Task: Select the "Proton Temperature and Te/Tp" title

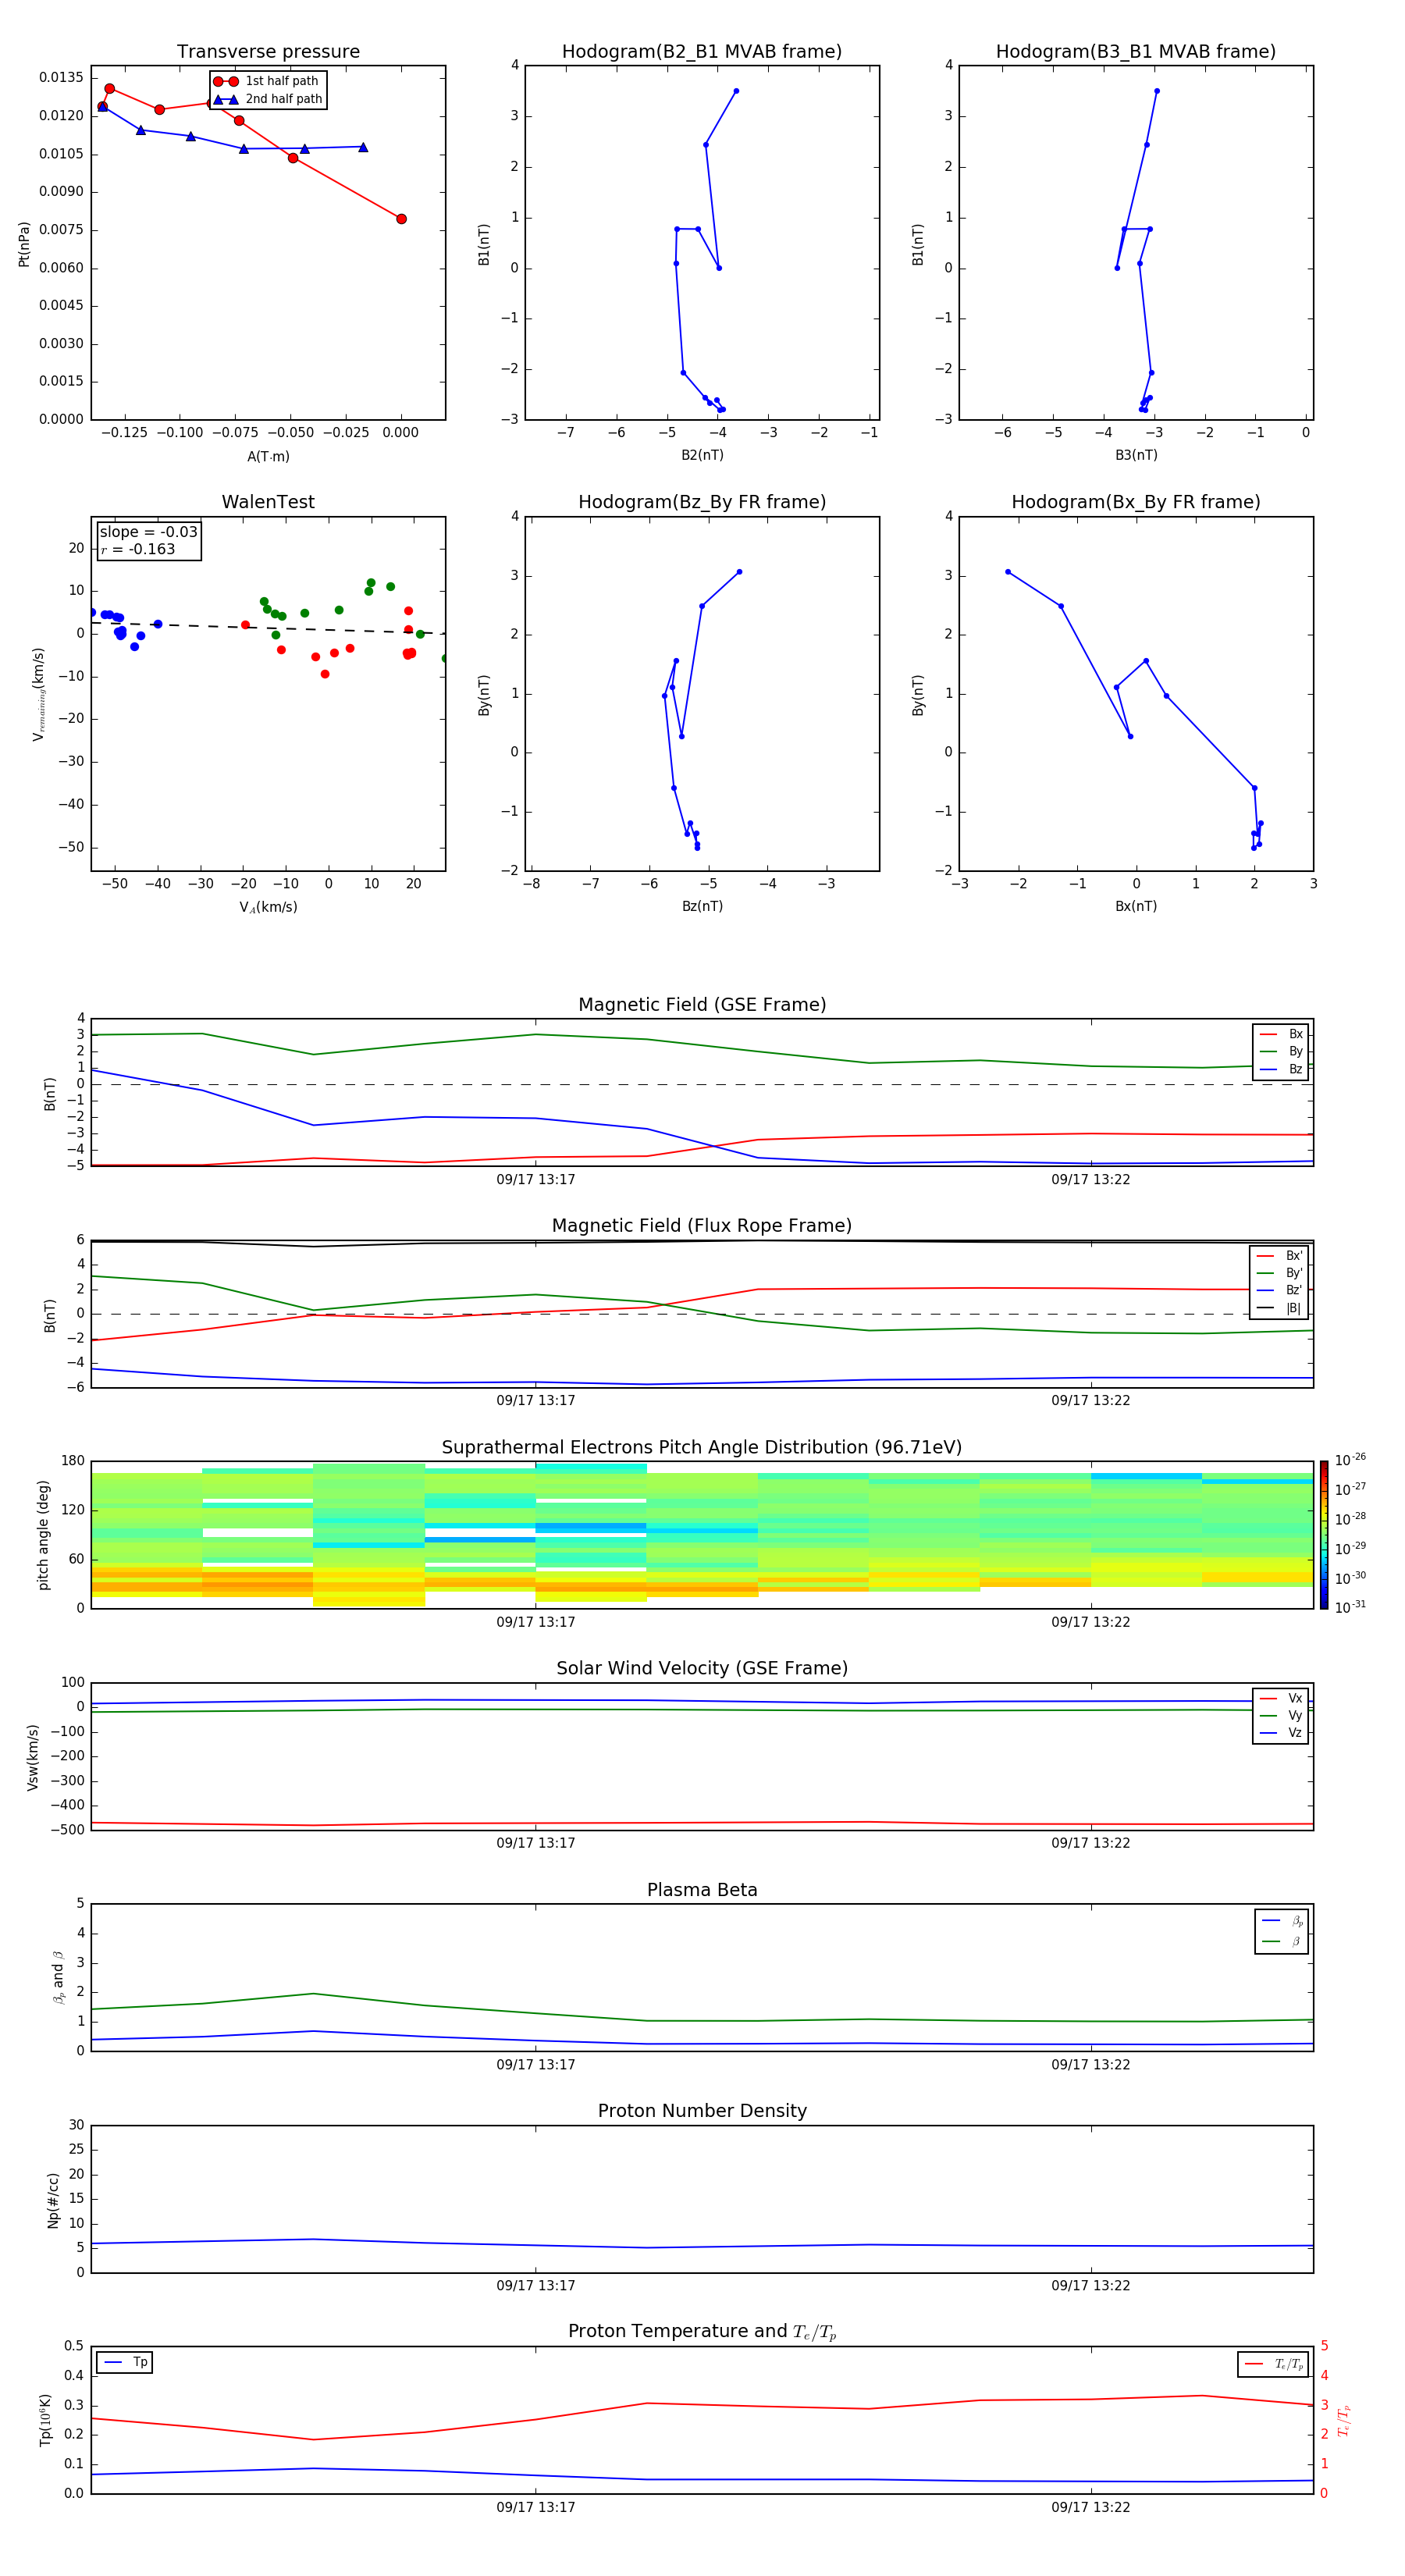Action: tap(702, 2332)
